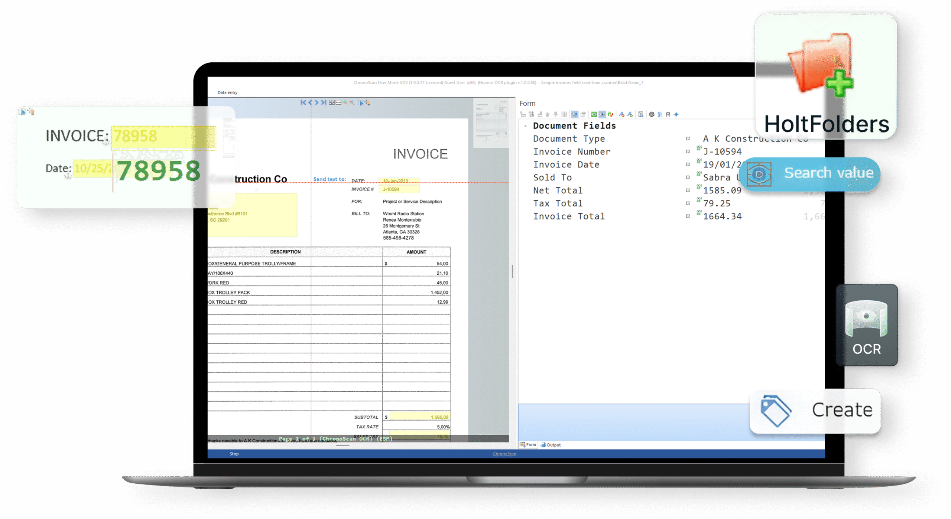Click the 1664.34 Invoice Total value field
This screenshot has width=951, height=519.
pos(722,216)
